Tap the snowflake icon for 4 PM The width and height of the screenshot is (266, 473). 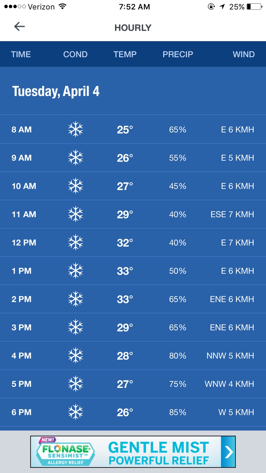coord(76,355)
